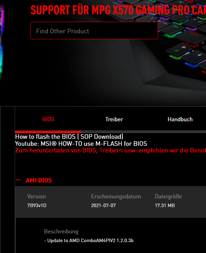Click release date 2021-07-07
This screenshot has height=253, width=206.
(x=104, y=205)
